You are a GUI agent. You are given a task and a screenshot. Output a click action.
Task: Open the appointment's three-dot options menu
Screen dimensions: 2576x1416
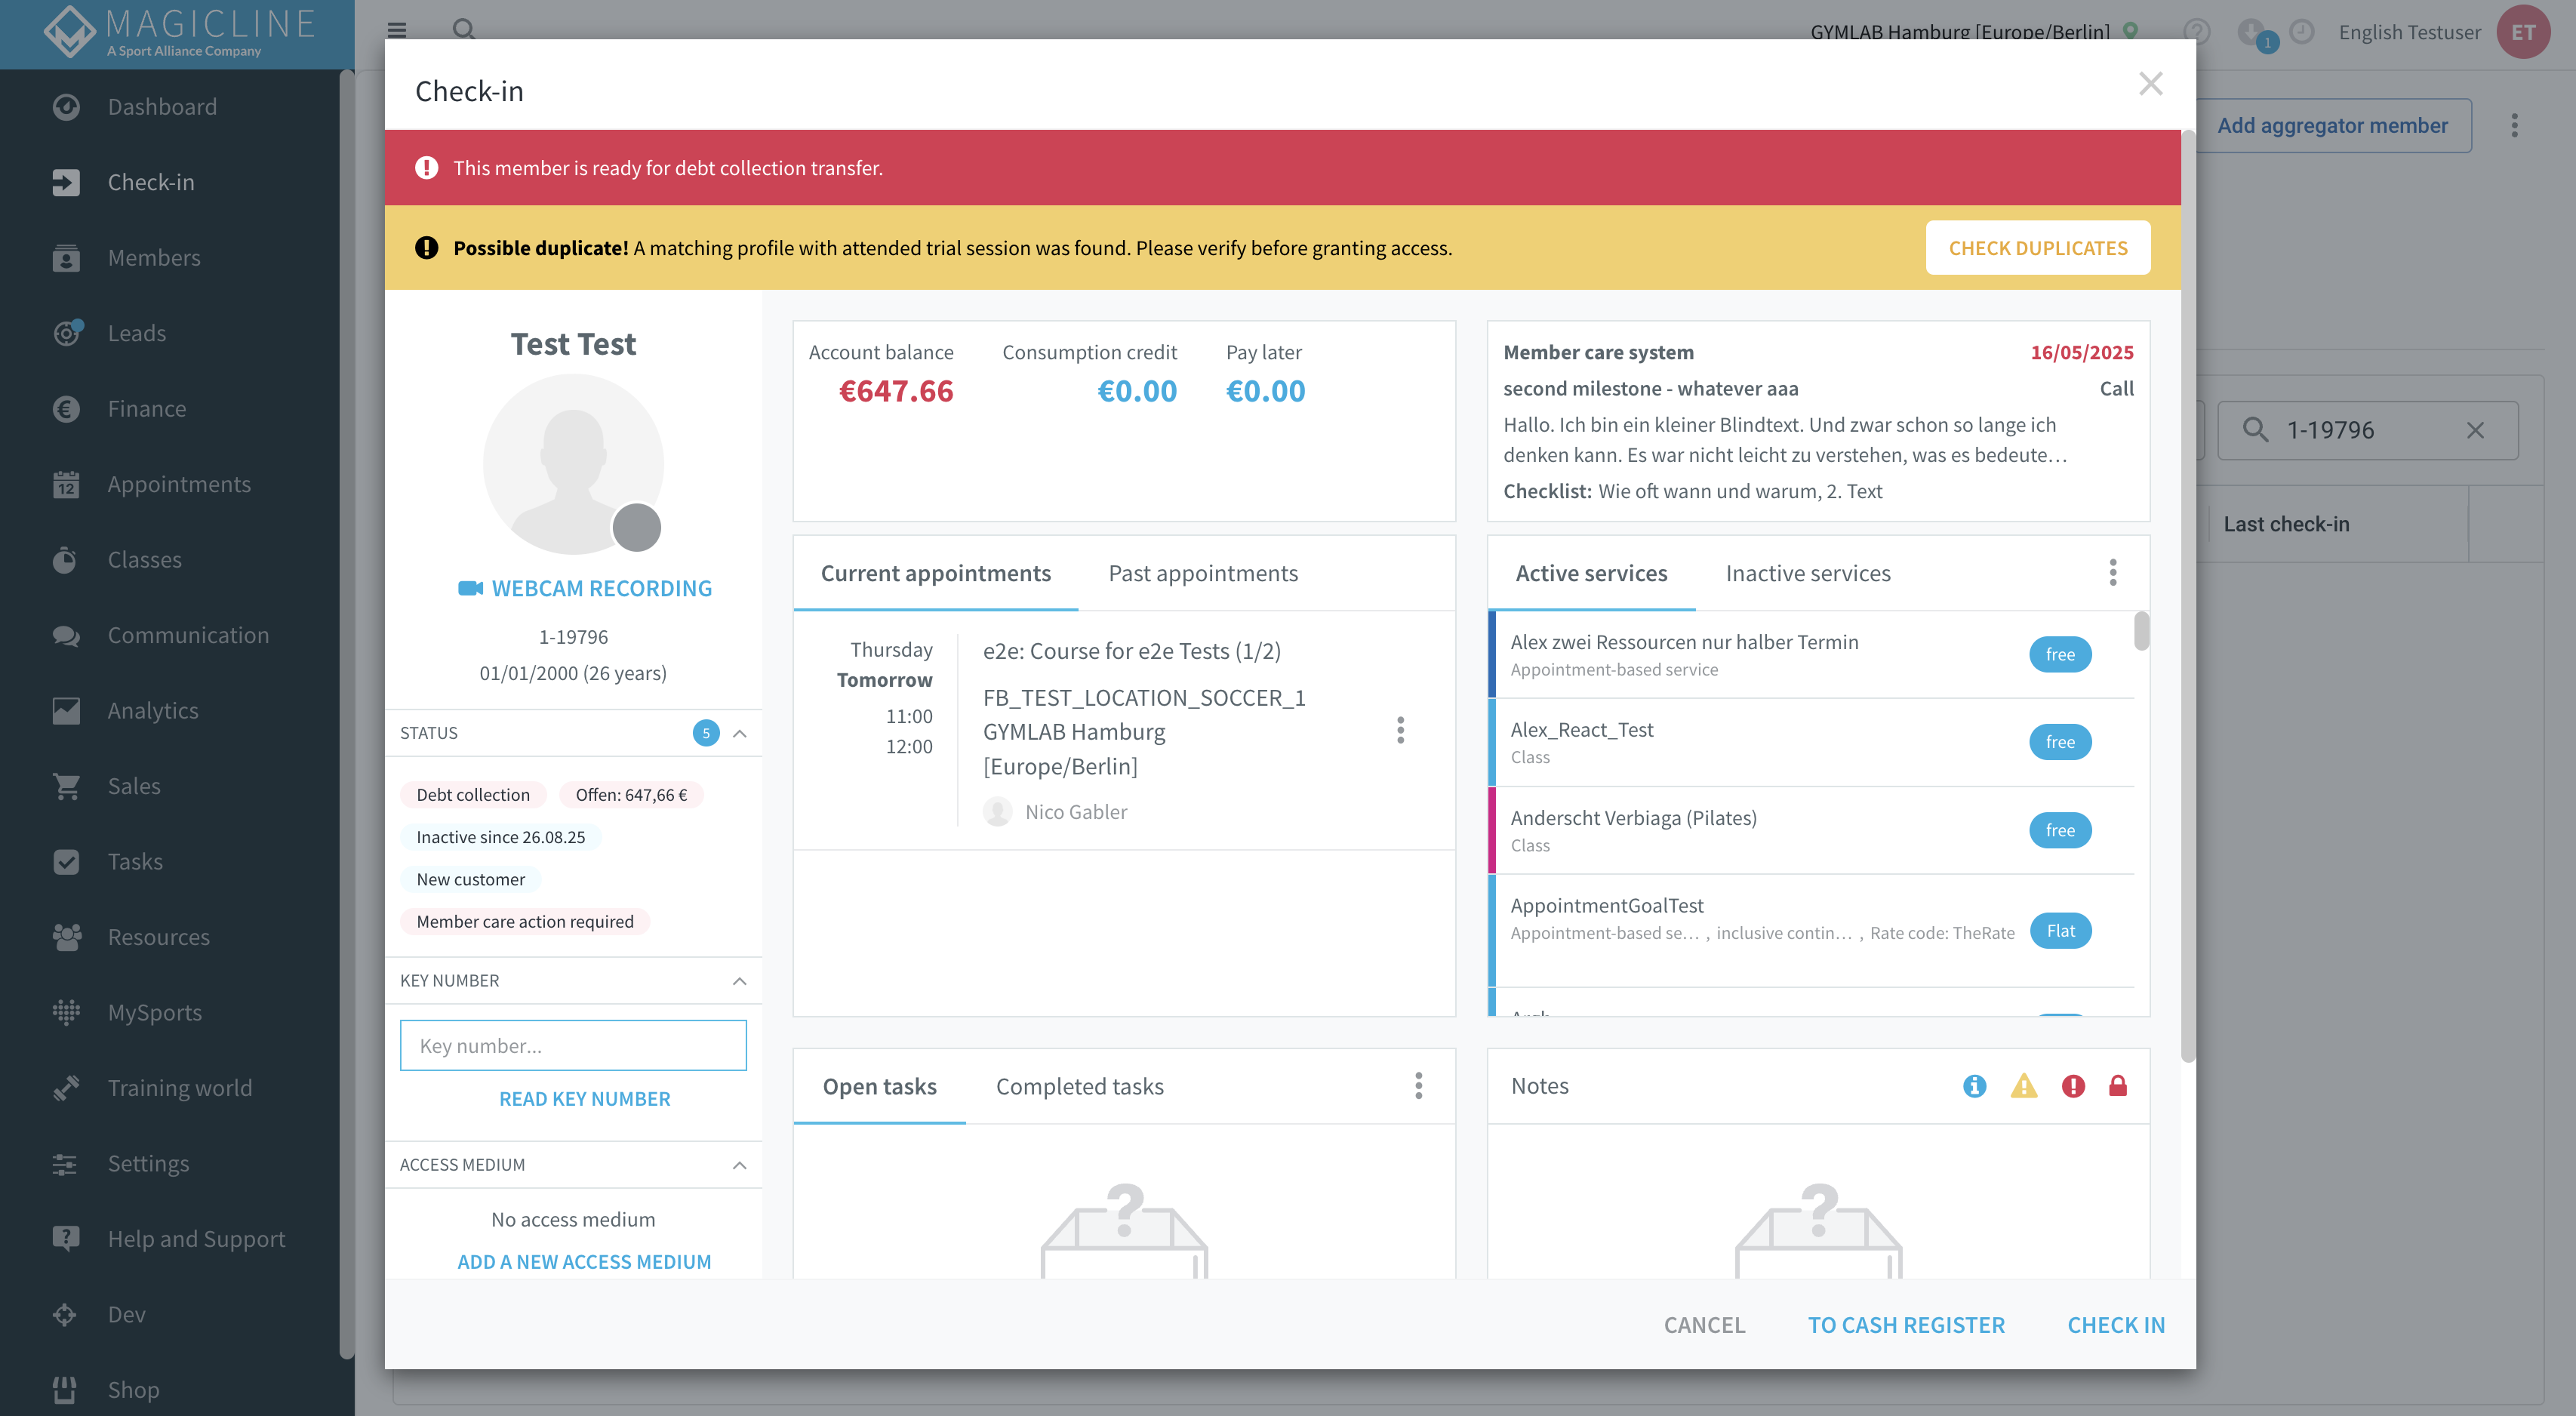pos(1400,730)
